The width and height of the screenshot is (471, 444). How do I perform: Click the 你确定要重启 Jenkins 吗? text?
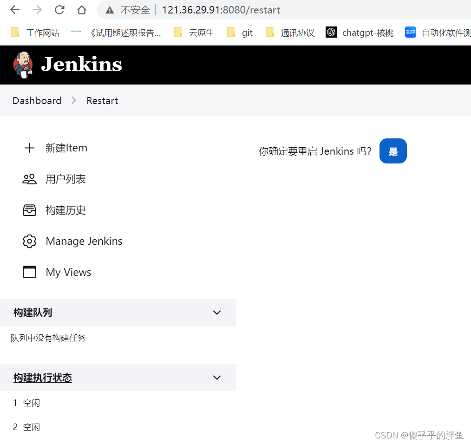[x=315, y=151]
